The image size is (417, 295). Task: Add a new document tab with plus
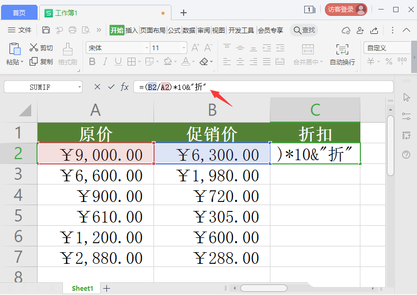184,13
